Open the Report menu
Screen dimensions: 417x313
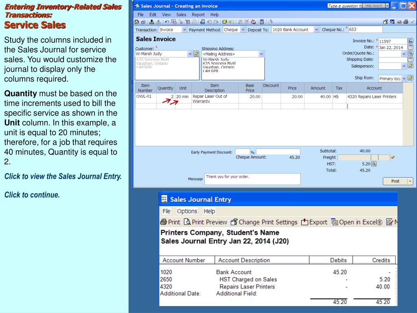[198, 15]
